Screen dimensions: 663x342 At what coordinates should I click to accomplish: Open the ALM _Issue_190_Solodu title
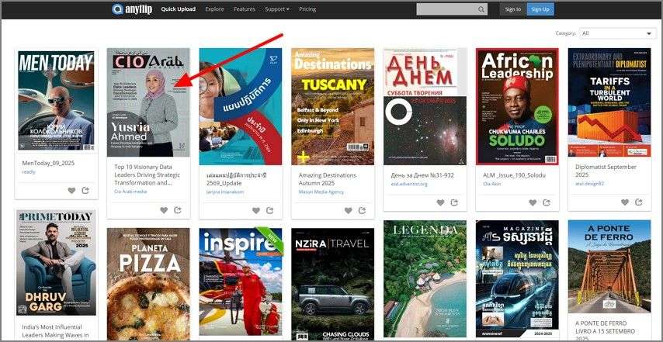[x=514, y=175]
